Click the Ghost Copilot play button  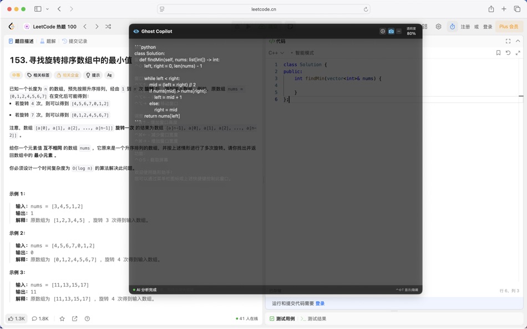382,31
